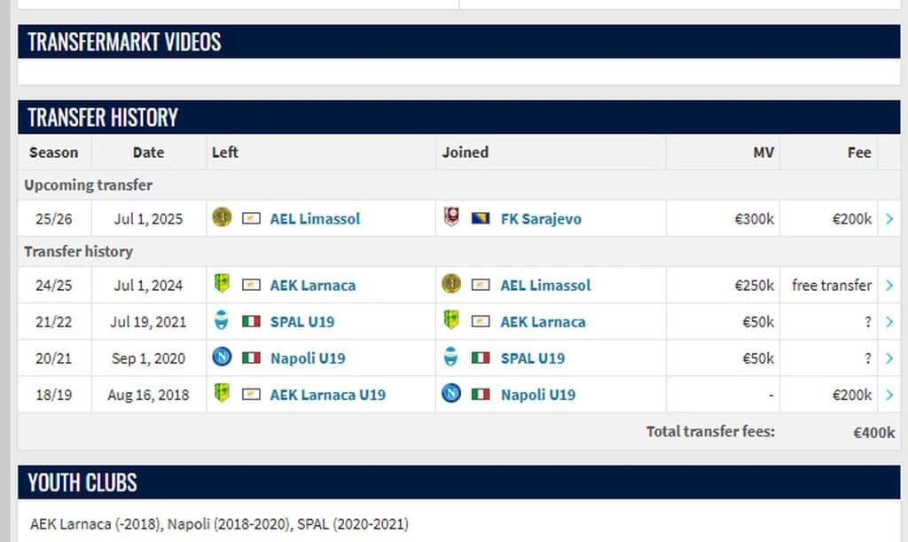908x542 pixels.
Task: Click the Fee column header
Action: pyautogui.click(x=858, y=153)
